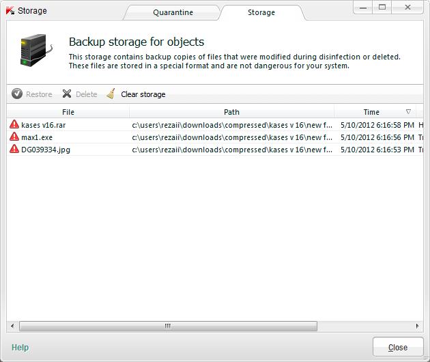Click warning icon beside DG039334.jpg
This screenshot has height=362, width=430.
tap(14, 149)
